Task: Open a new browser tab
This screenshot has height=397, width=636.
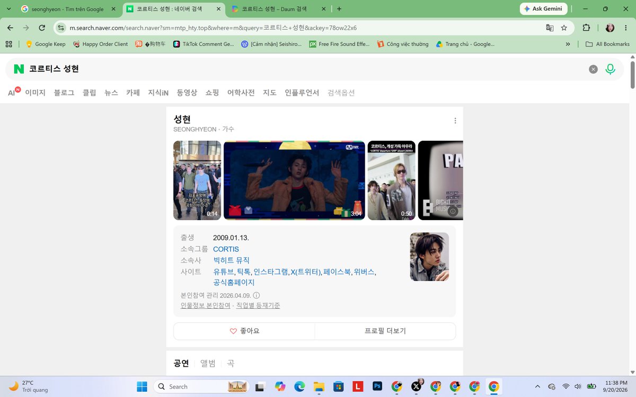Action: coord(339,9)
